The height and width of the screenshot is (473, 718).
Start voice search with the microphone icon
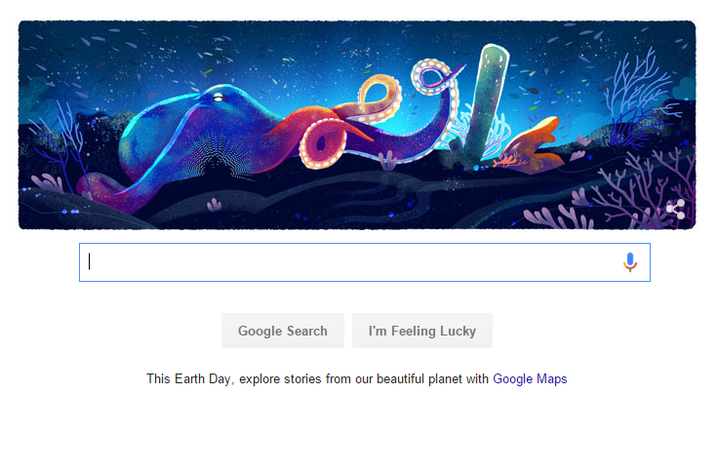point(630,262)
